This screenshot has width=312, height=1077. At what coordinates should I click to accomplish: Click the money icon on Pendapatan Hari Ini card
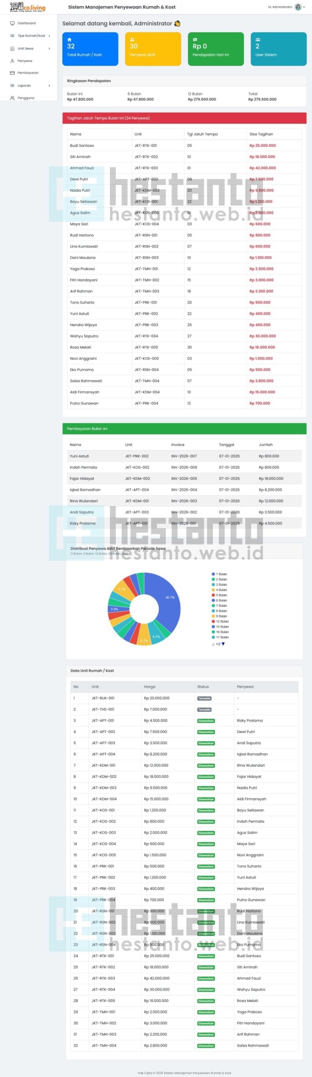click(195, 40)
